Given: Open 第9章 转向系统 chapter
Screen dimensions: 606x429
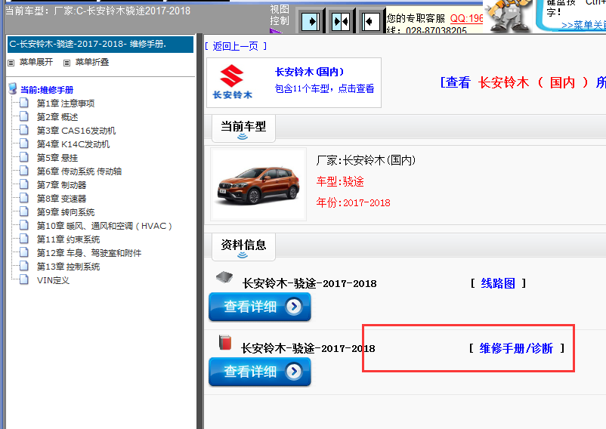Looking at the screenshot, I should click(66, 212).
